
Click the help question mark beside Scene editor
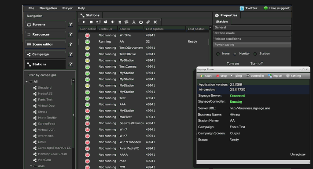[70, 44]
